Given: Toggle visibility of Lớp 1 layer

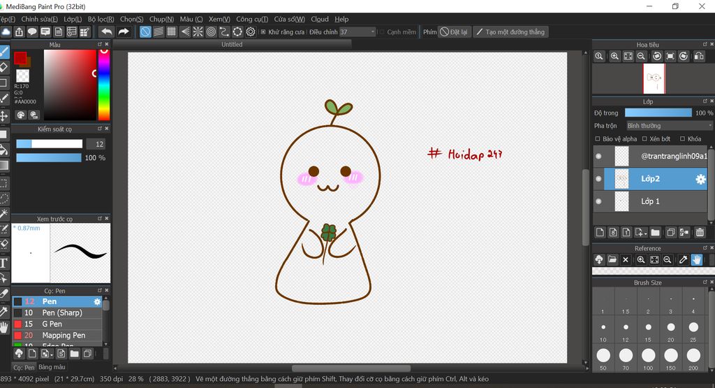Looking at the screenshot, I should click(598, 201).
